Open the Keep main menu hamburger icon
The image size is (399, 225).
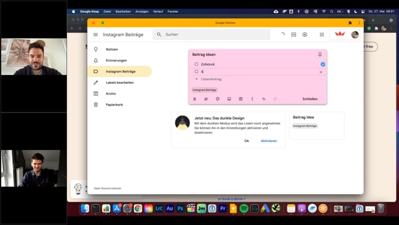coord(95,34)
